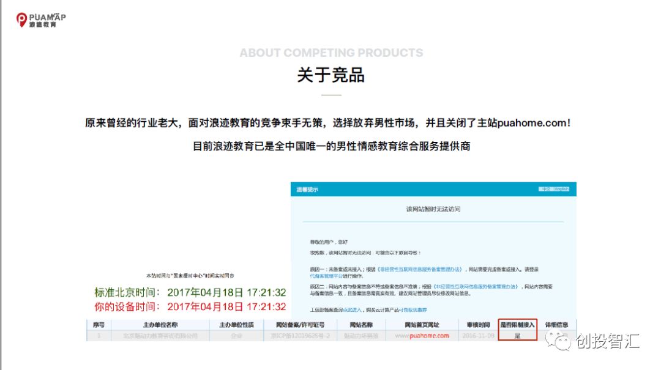Click the 关于竞品 slide heading
The width and height of the screenshot is (661, 370).
[x=330, y=75]
